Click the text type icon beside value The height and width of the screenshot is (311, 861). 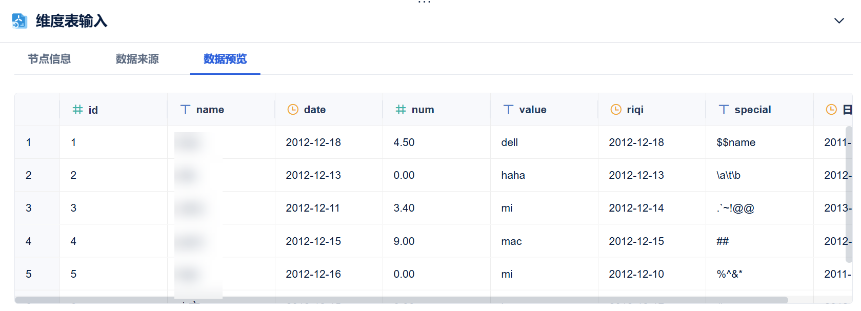click(508, 110)
